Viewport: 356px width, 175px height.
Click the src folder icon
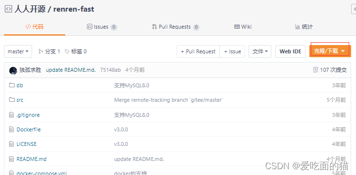(x=12, y=99)
